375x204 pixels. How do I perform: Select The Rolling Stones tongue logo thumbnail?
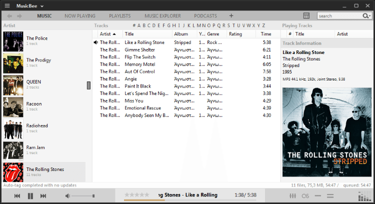pos(13,172)
